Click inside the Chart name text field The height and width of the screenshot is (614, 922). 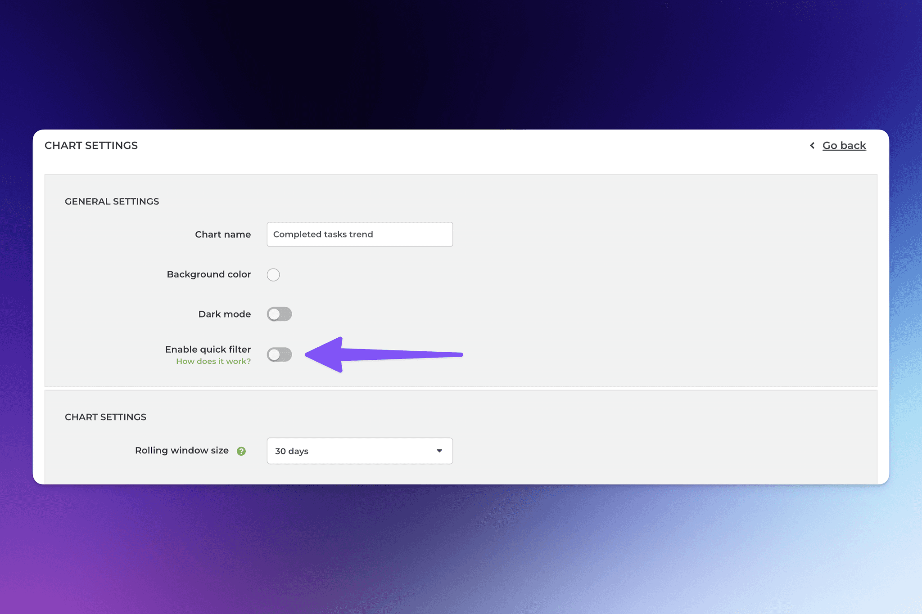click(x=359, y=234)
